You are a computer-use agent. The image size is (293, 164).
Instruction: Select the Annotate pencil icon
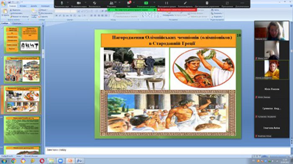[x=185, y=3]
